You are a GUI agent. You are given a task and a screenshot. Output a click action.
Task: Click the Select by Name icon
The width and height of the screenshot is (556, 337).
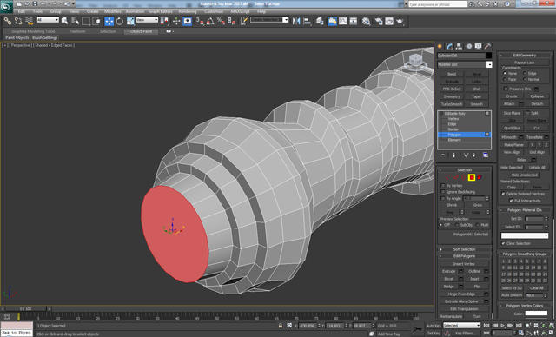click(75, 21)
